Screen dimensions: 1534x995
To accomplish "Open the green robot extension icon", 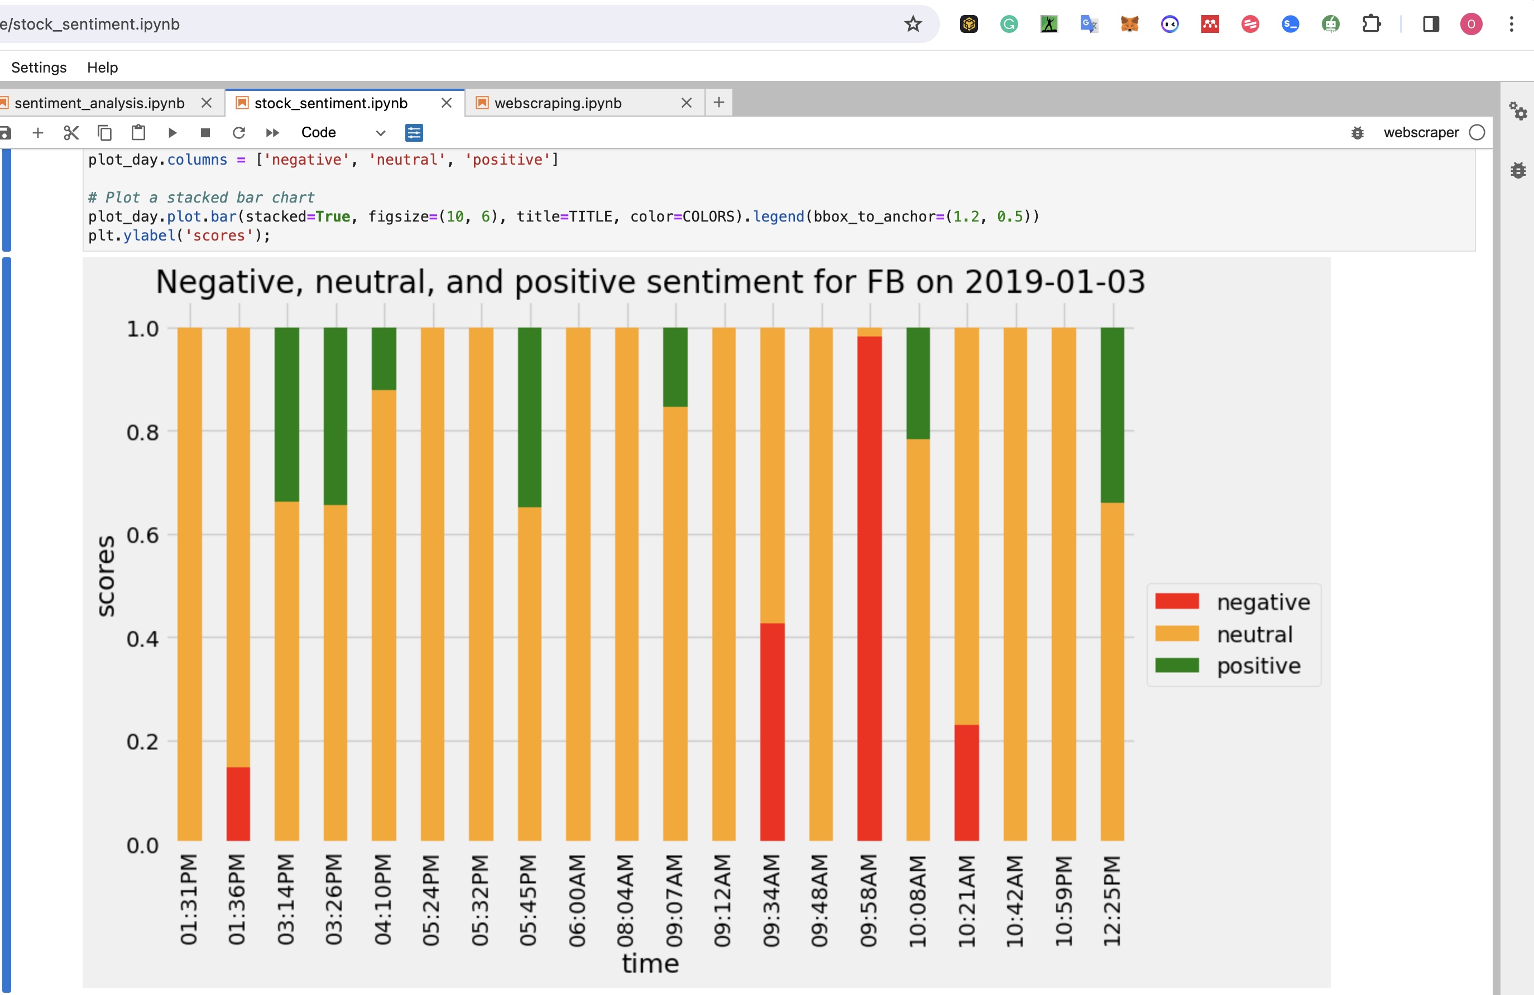I will [x=1330, y=25].
